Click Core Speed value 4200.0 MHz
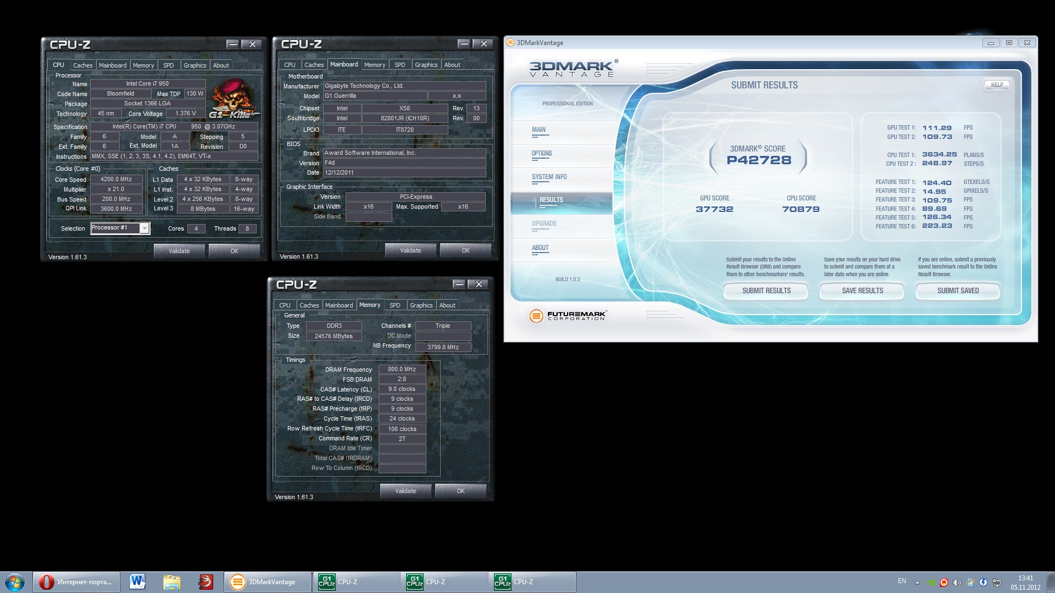This screenshot has width=1055, height=593. tap(116, 180)
